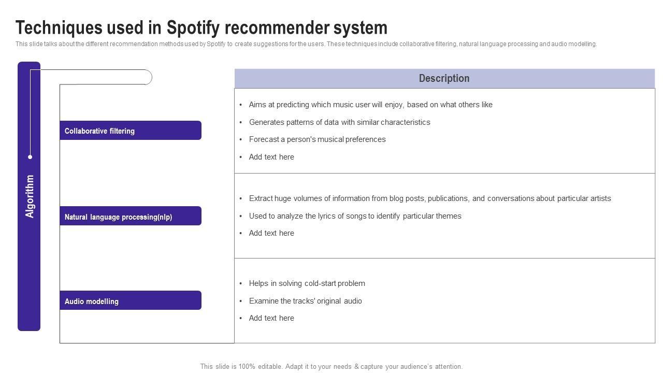Click 'Used to analyze the lyrics' bullet
The image size is (663, 373).
click(355, 216)
